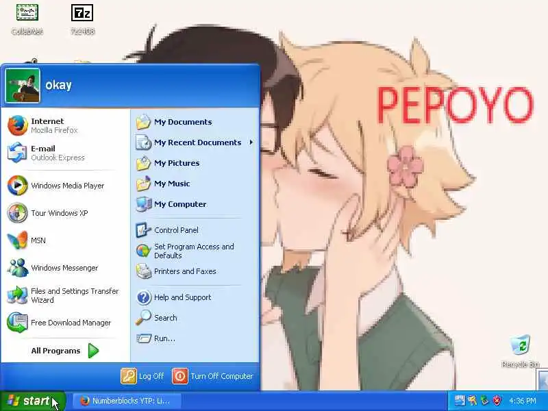Click the okay user account picture
Image resolution: width=548 pixels, height=411 pixels.
click(23, 86)
